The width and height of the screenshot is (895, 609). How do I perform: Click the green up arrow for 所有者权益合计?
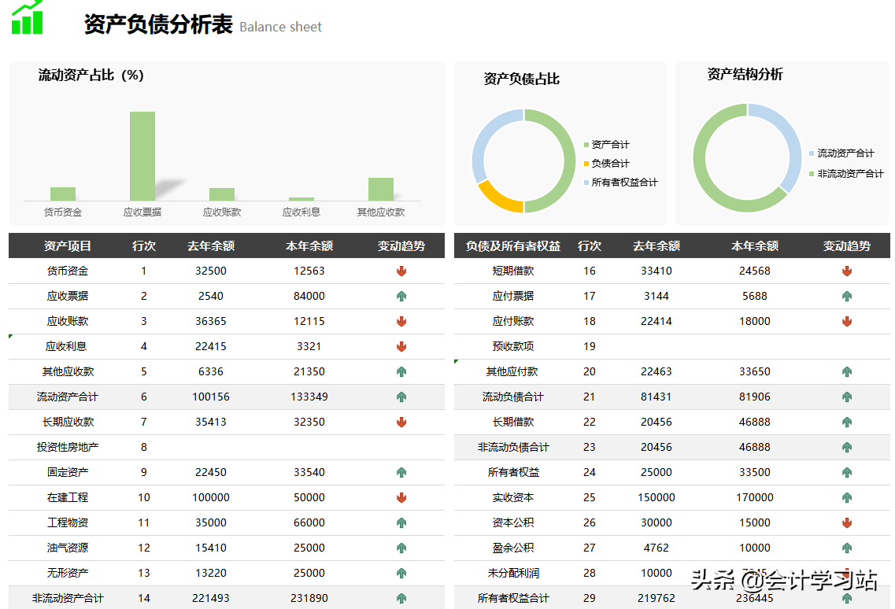(x=846, y=598)
